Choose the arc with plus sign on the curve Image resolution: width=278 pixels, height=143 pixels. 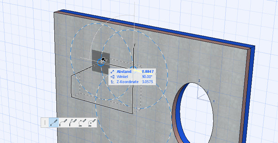pos(82,123)
